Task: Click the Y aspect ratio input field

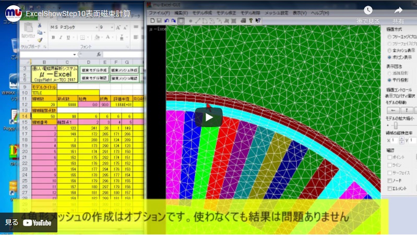Action: pos(413,140)
